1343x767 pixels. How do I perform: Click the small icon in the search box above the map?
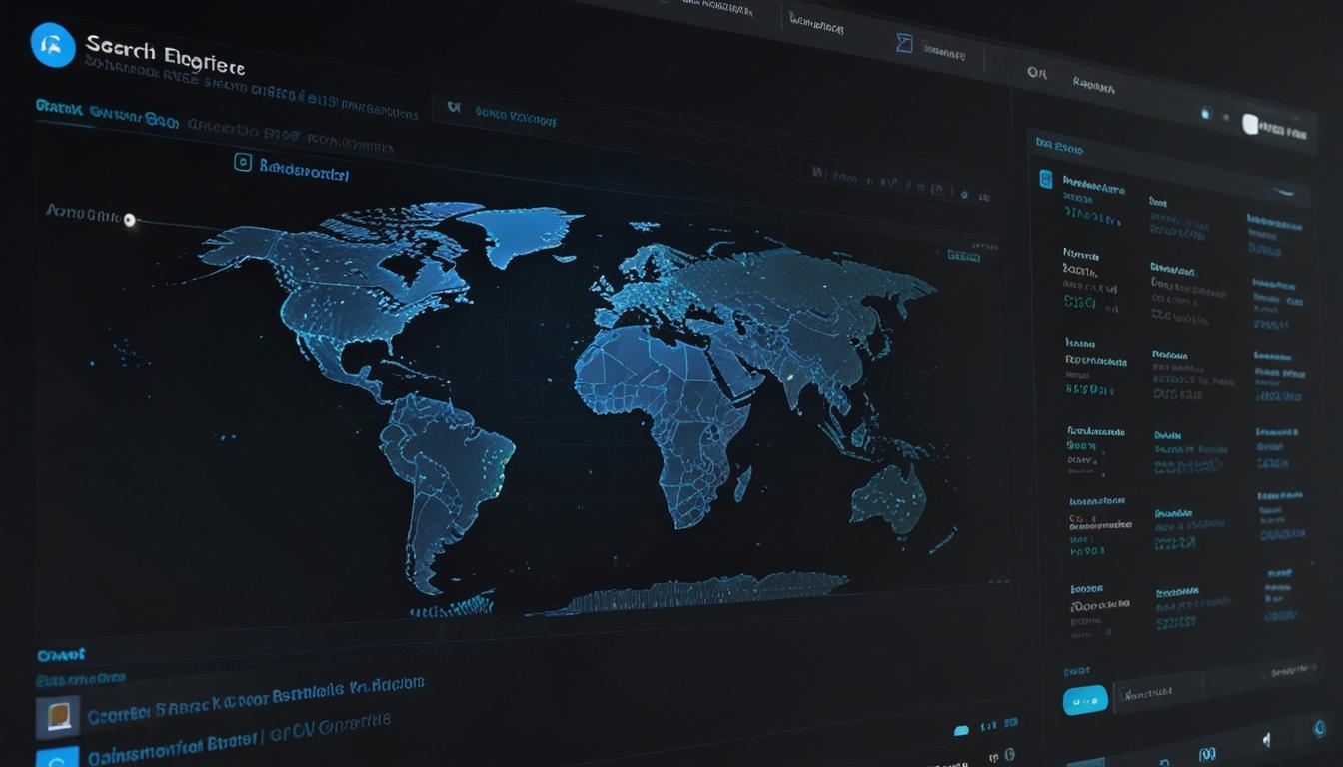click(x=453, y=107)
